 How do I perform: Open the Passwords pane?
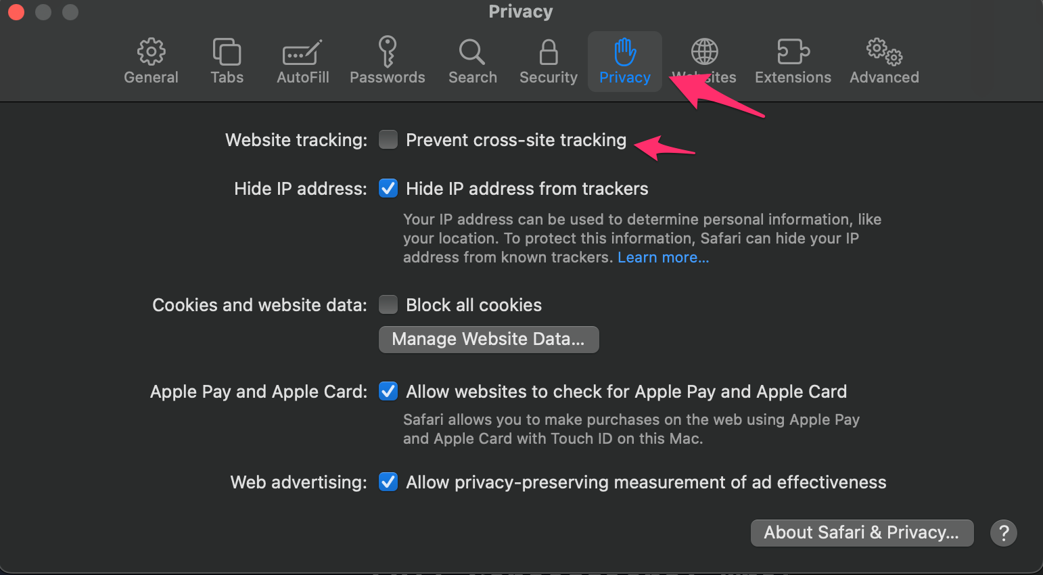pyautogui.click(x=388, y=61)
